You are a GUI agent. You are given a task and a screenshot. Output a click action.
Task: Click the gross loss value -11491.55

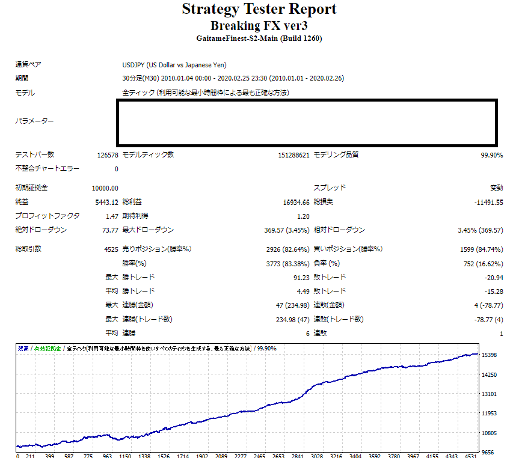pos(489,203)
